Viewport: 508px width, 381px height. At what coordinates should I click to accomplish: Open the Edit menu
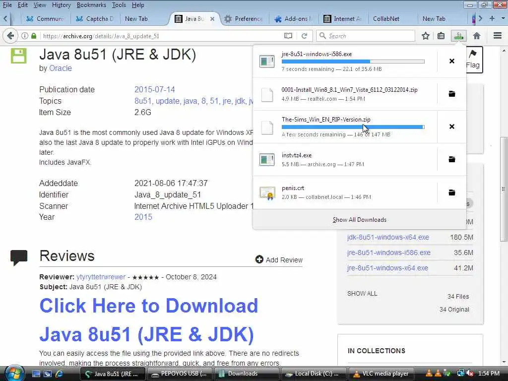(22, 5)
